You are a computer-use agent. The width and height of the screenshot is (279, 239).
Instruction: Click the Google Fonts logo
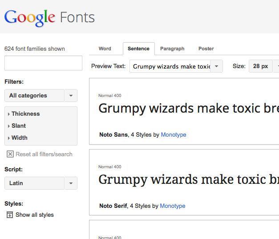coord(49,18)
